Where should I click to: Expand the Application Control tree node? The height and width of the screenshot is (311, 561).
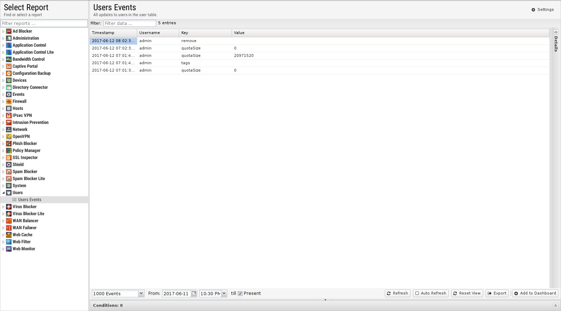coord(3,45)
